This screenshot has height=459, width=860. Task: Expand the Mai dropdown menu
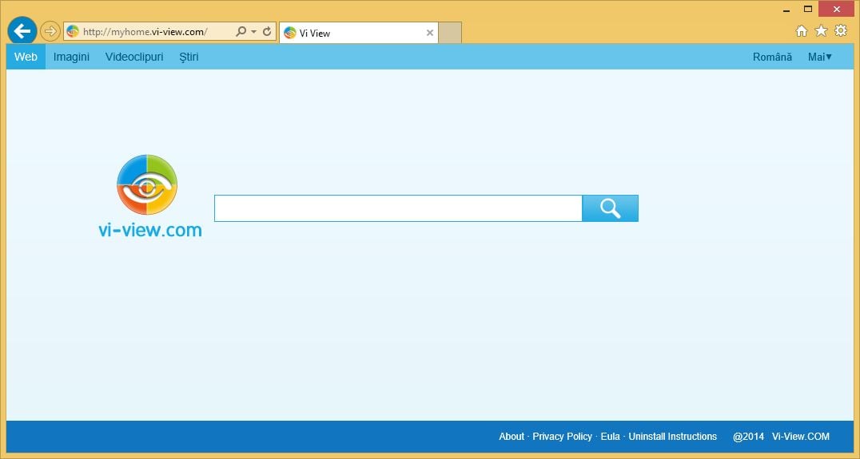[x=820, y=57]
